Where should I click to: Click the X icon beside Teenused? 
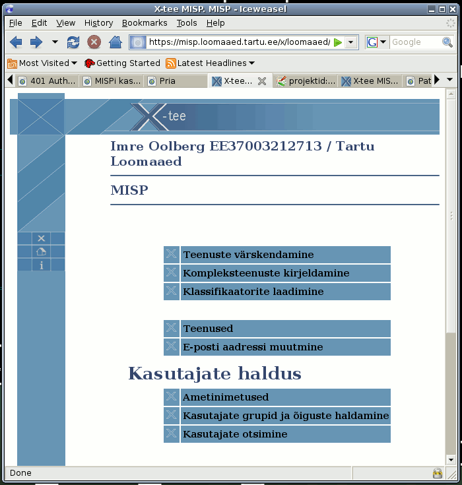click(172, 329)
